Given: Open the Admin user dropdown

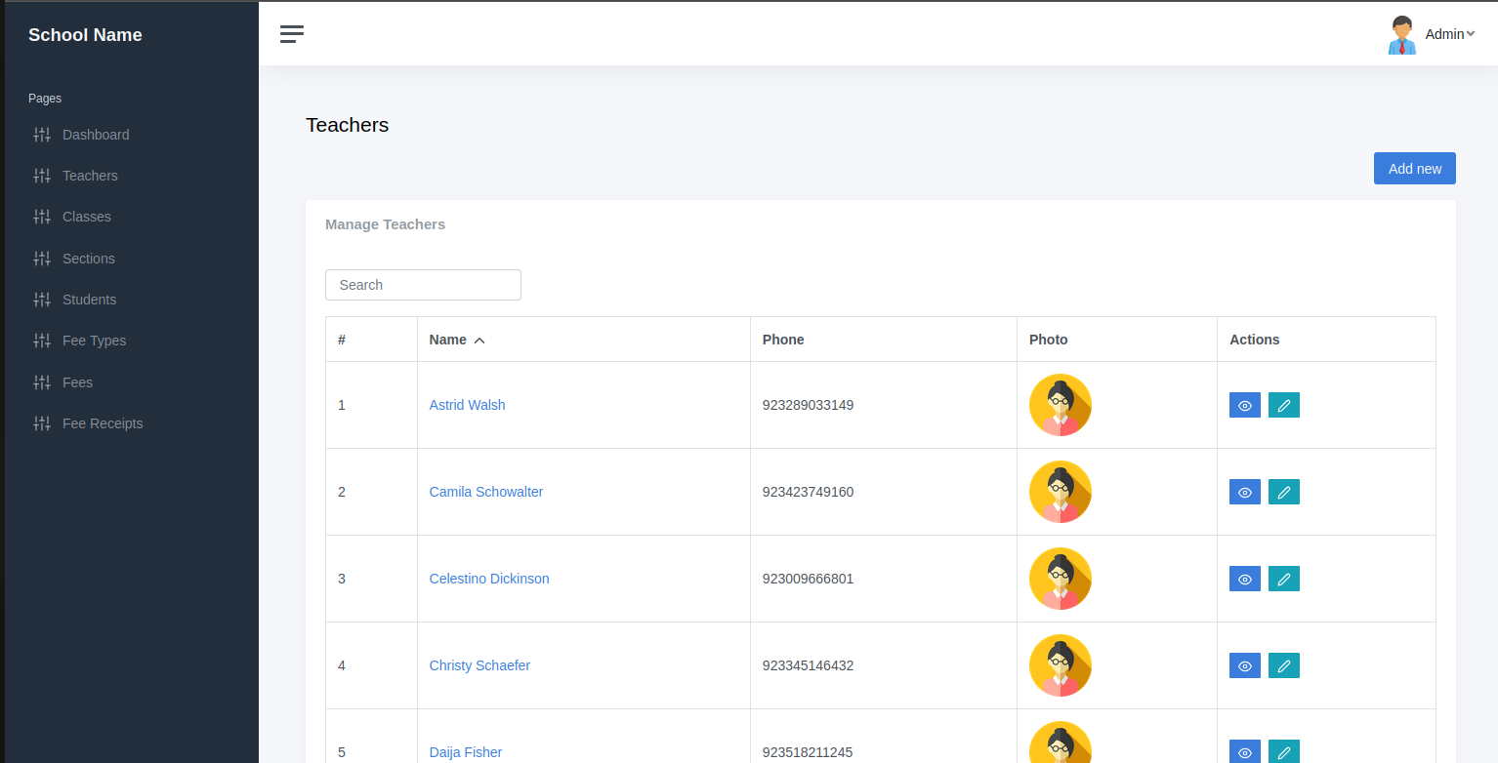Looking at the screenshot, I should 1449,34.
